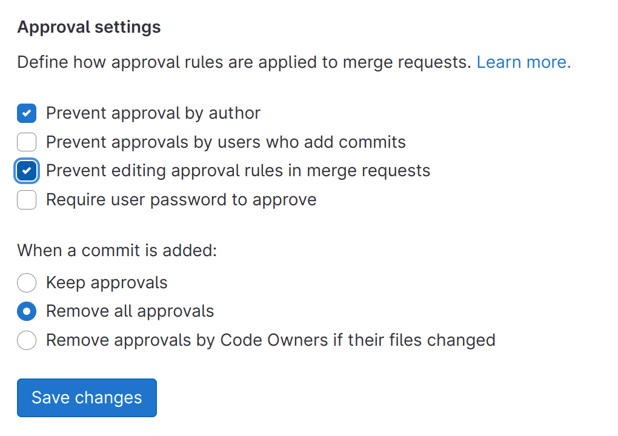Click the 'Prevent approval by author' label text
The width and height of the screenshot is (618, 436).
(153, 113)
